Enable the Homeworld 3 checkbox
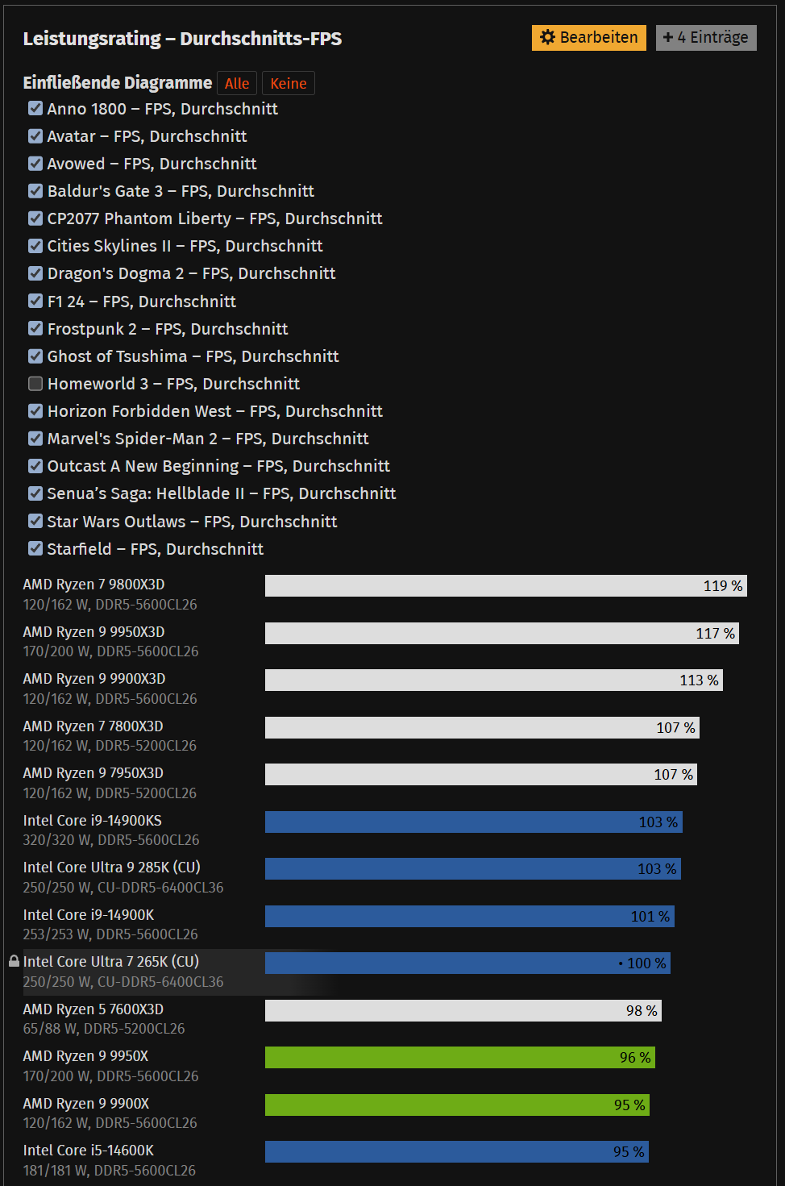Viewport: 785px width, 1186px height. coord(35,383)
